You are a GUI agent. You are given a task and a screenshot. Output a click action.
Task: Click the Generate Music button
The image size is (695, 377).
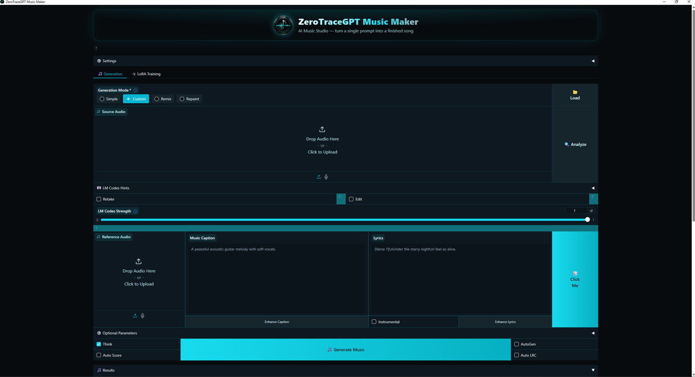(345, 350)
